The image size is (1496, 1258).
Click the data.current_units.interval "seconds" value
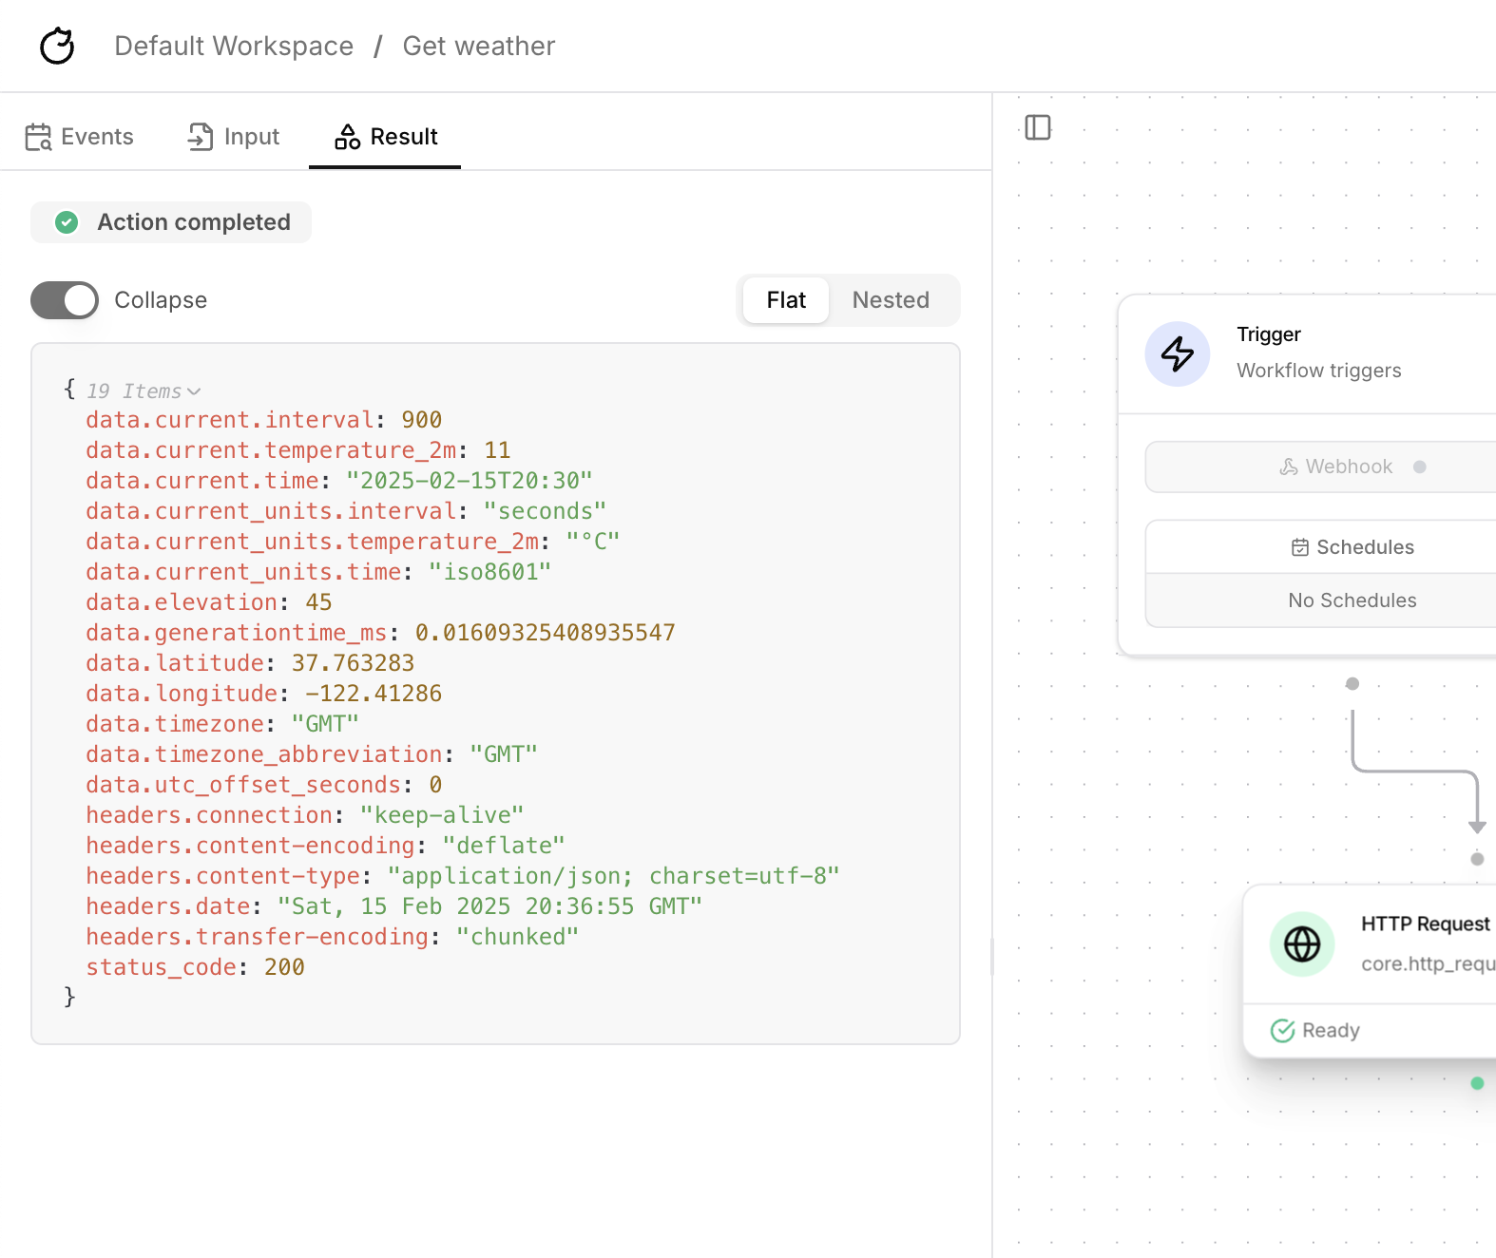pyautogui.click(x=545, y=511)
